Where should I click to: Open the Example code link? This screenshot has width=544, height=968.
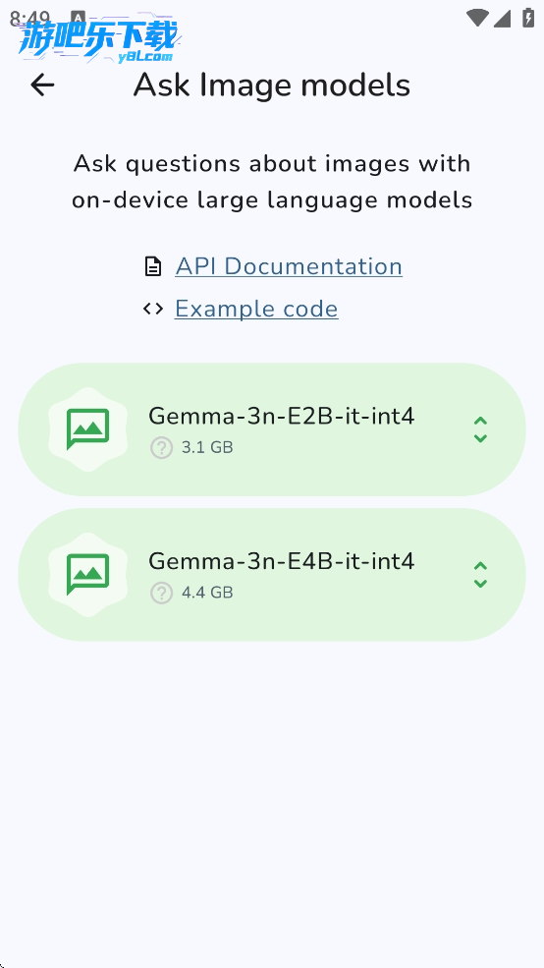256,309
